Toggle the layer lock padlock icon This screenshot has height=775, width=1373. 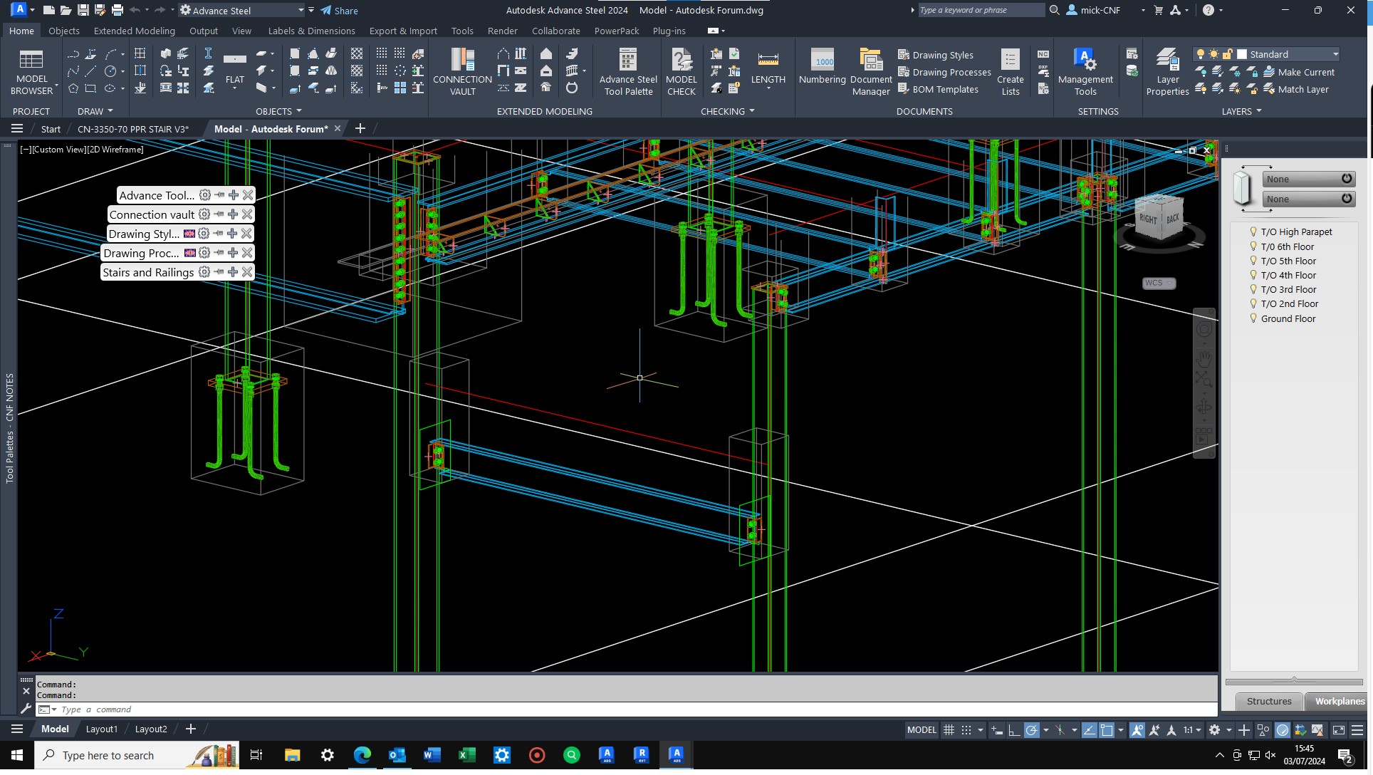1227,53
